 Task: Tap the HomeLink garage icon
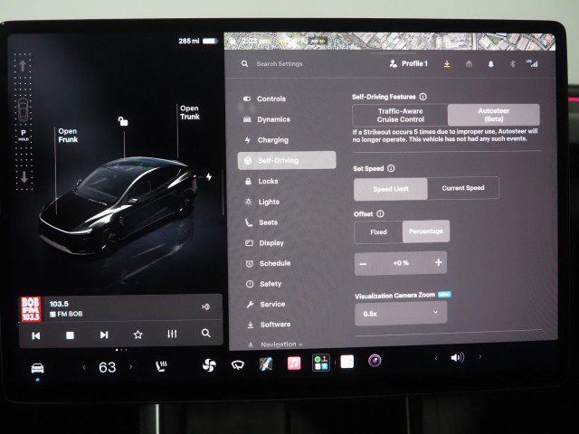point(469,64)
